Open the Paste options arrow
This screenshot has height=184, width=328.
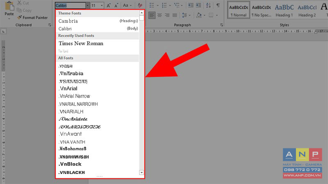click(x=9, y=18)
